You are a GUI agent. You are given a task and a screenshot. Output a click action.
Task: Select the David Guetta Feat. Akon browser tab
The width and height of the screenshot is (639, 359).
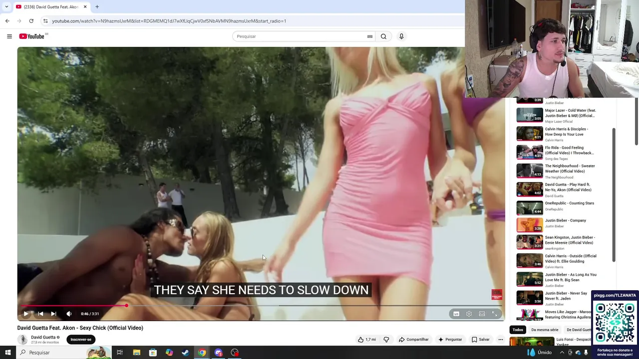pos(52,7)
